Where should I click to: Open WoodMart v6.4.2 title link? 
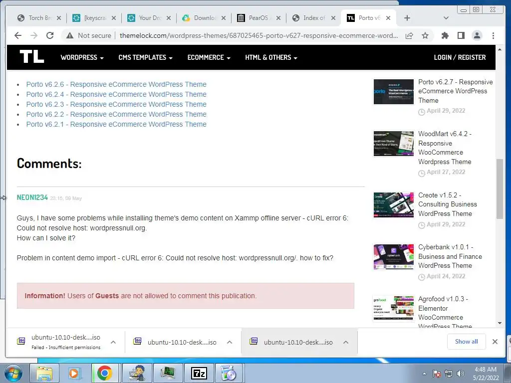(445, 148)
